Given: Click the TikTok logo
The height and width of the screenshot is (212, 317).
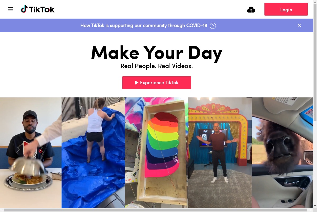Looking at the screenshot, I should 38,10.
